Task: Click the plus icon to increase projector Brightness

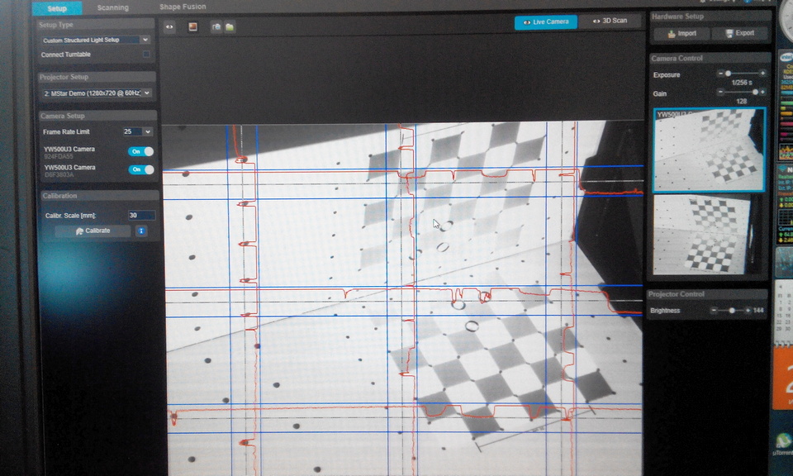Action: tap(748, 311)
